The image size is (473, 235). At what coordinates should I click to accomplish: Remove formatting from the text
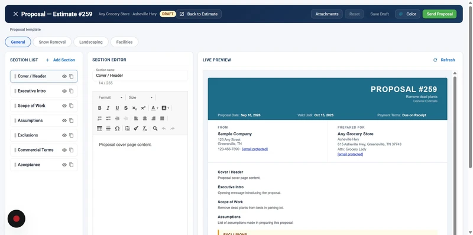145,128
